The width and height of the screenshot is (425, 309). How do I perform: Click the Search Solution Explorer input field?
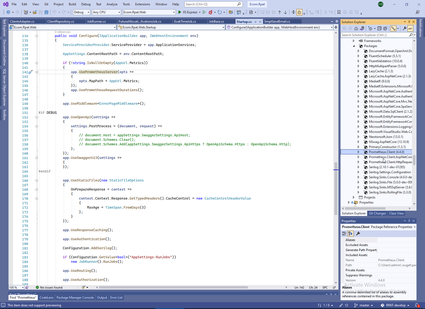[x=375, y=35]
